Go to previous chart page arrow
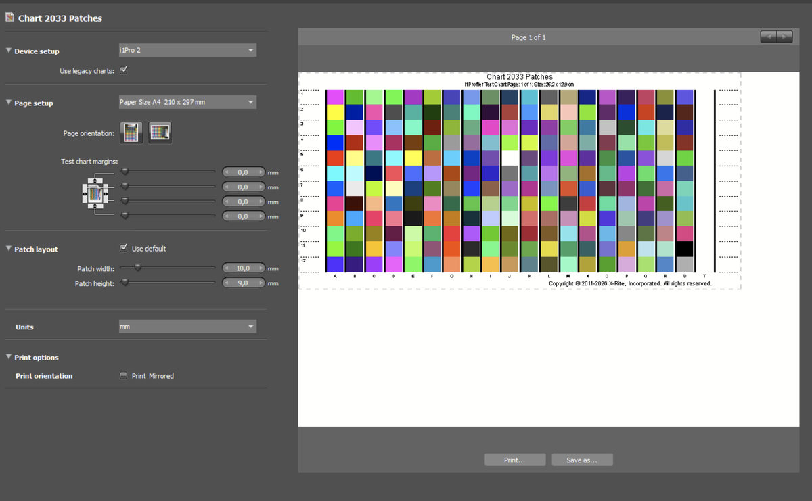The image size is (812, 501). click(x=768, y=37)
